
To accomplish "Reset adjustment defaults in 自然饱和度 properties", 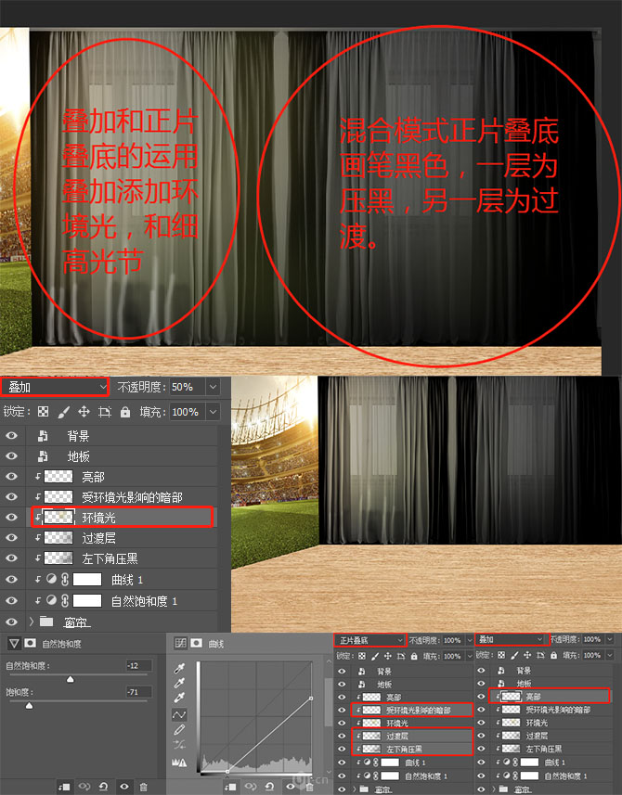I will (x=103, y=787).
